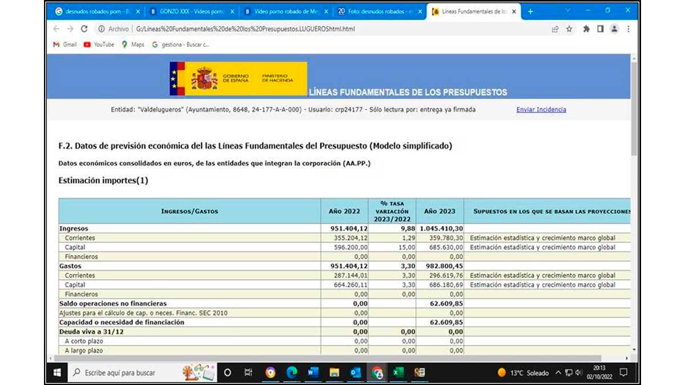
Task: Open the Archivo site info icon
Action: click(x=101, y=29)
